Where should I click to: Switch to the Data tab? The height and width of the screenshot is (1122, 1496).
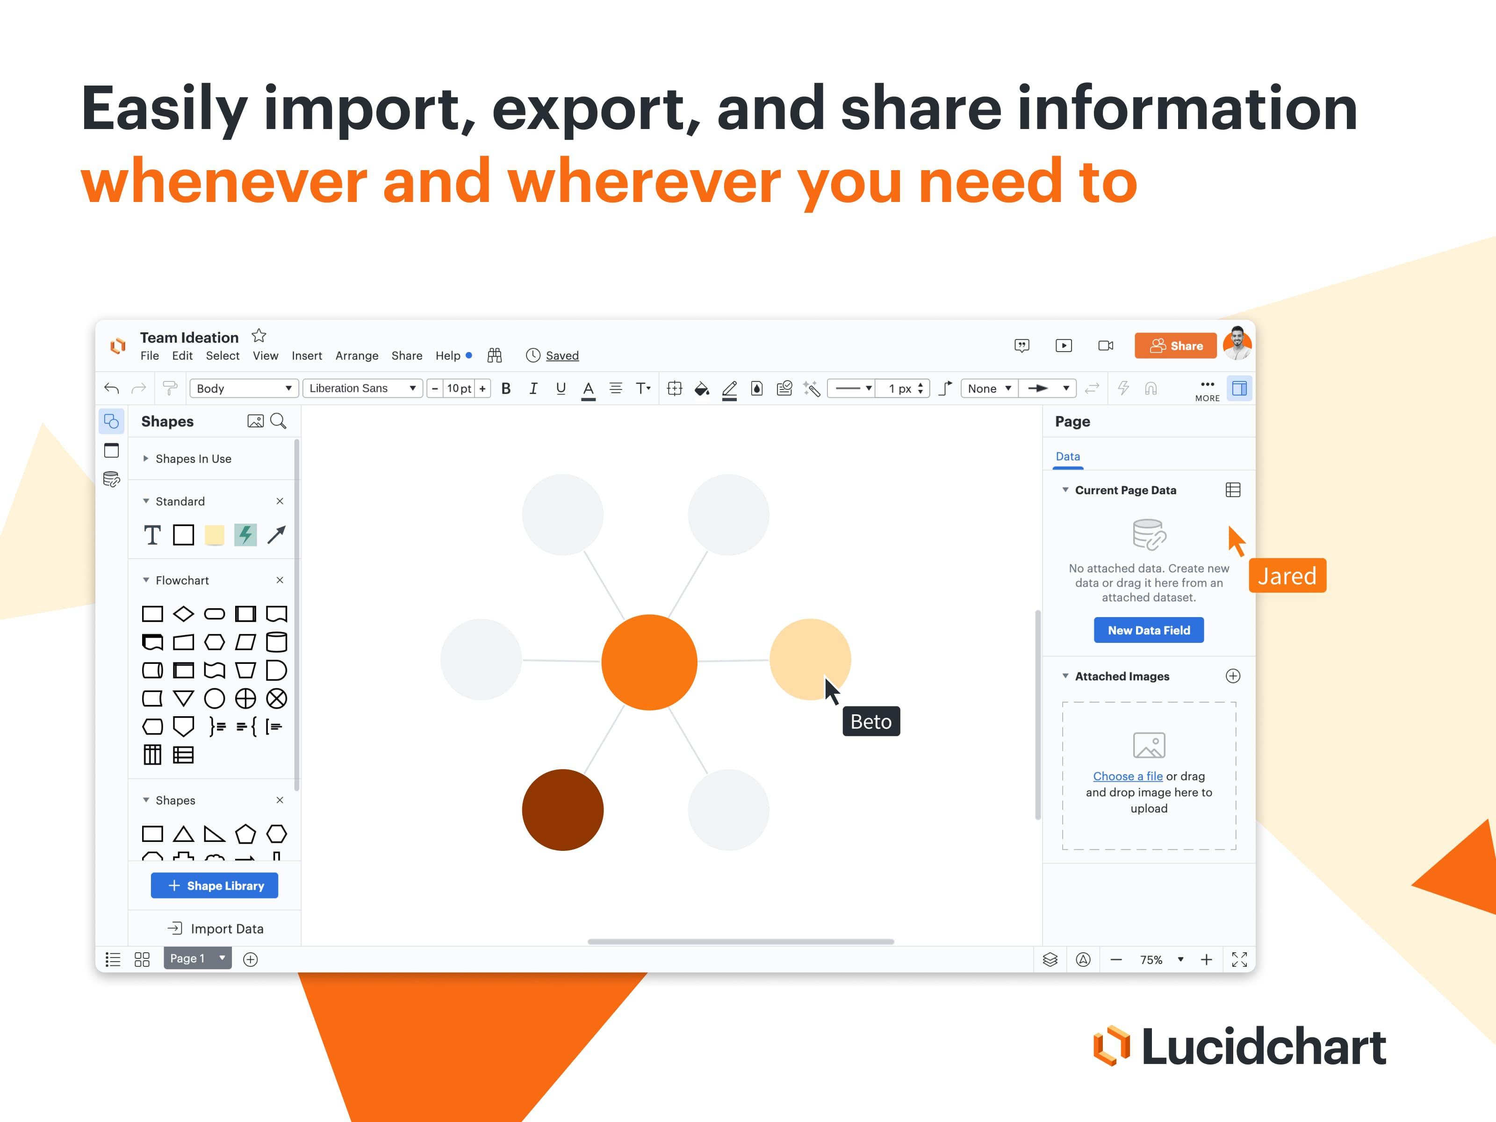point(1068,456)
